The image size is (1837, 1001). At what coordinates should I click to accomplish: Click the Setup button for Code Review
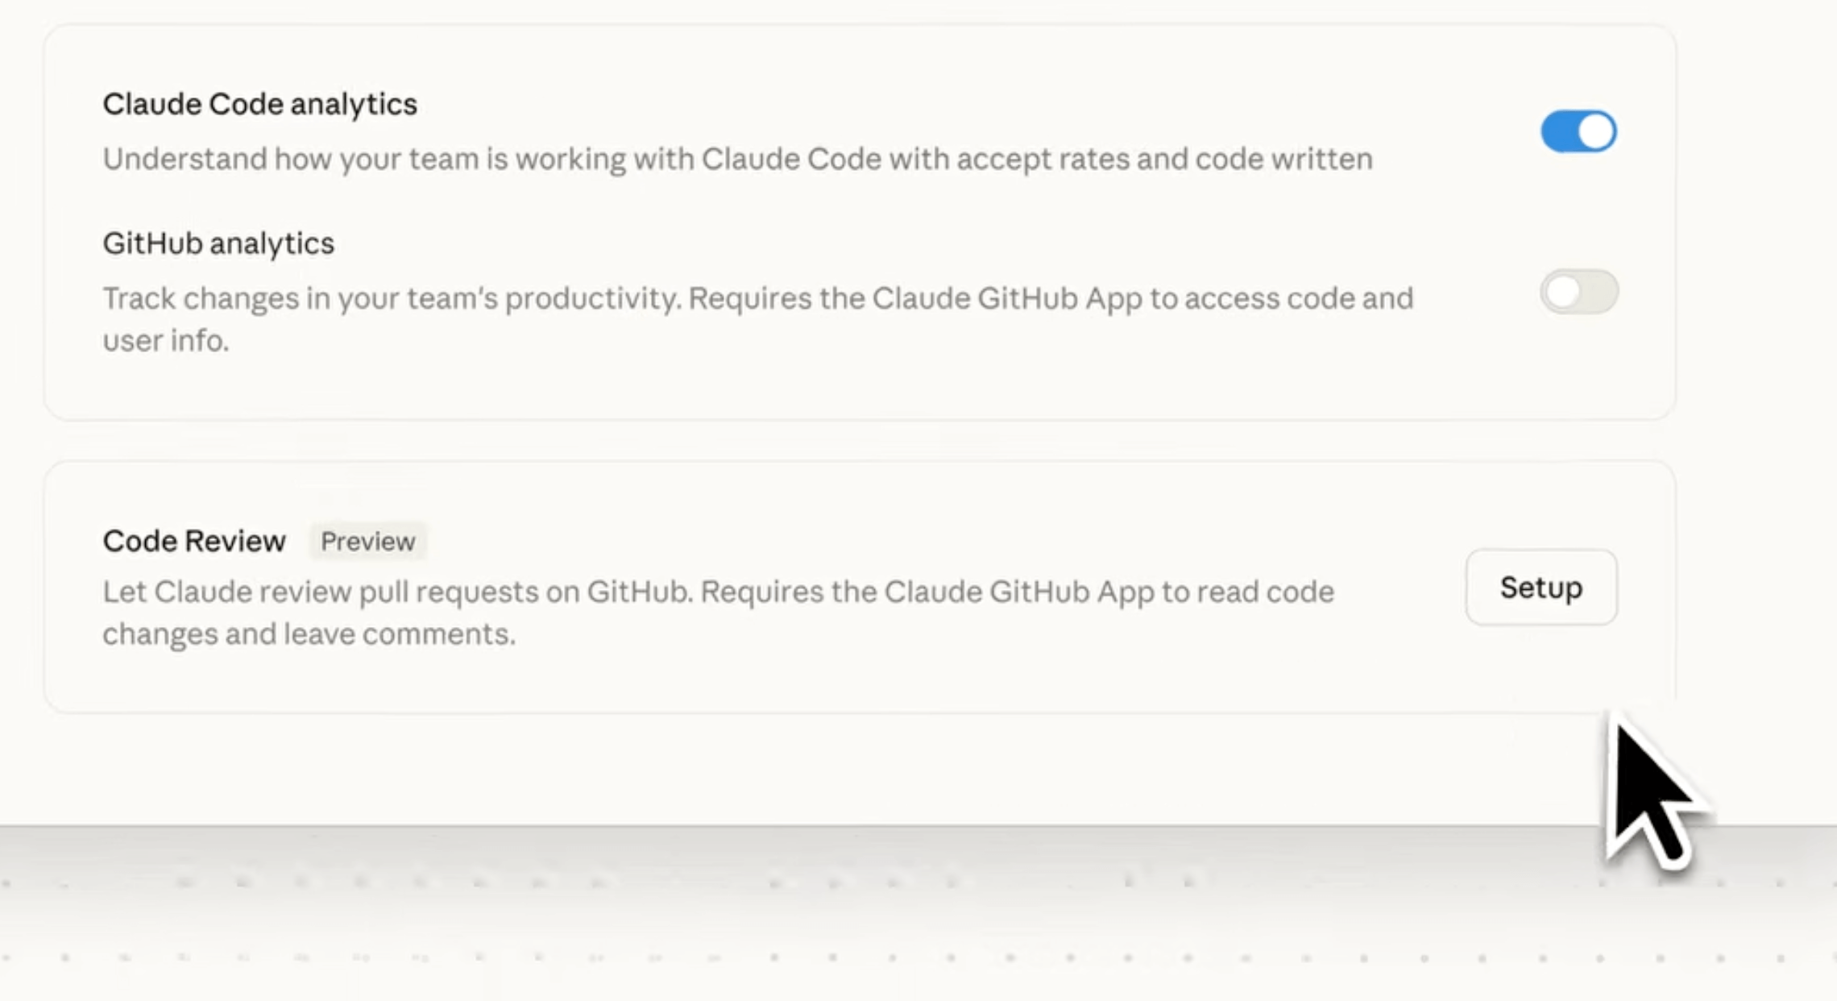pos(1541,588)
